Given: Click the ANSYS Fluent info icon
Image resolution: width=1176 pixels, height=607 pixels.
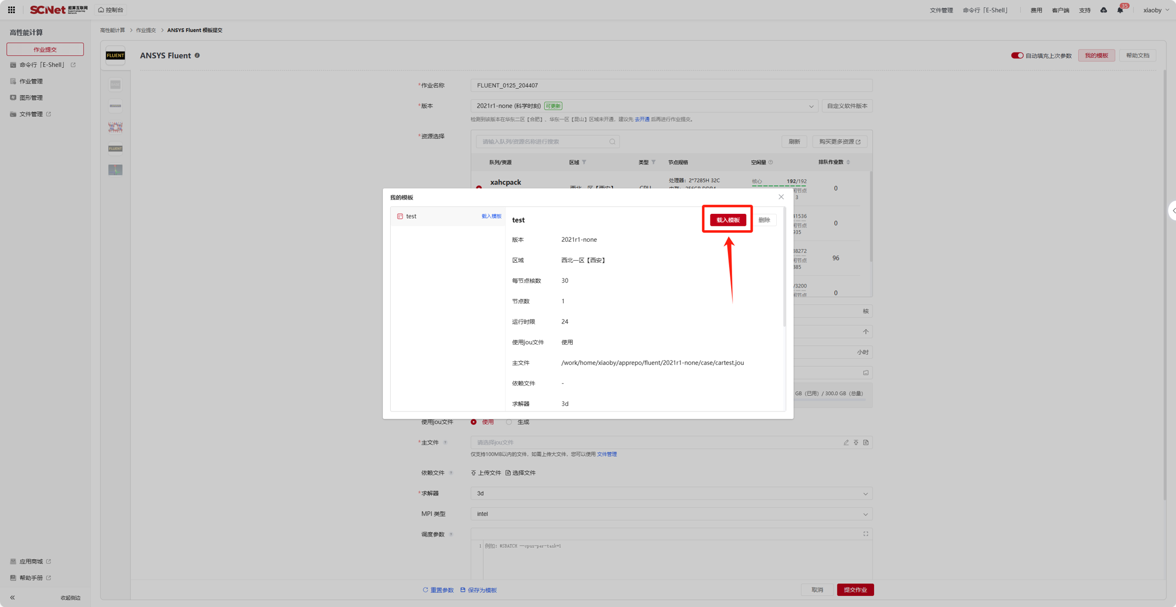Looking at the screenshot, I should click(x=197, y=55).
